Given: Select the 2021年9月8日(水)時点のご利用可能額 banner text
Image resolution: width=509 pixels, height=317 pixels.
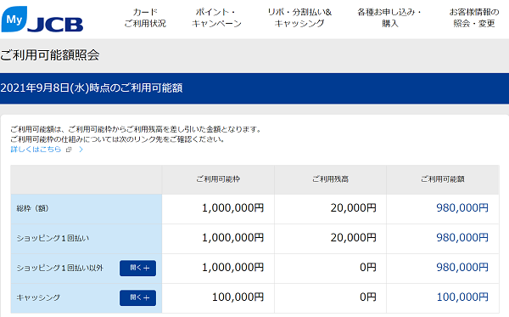Looking at the screenshot, I should (x=92, y=88).
